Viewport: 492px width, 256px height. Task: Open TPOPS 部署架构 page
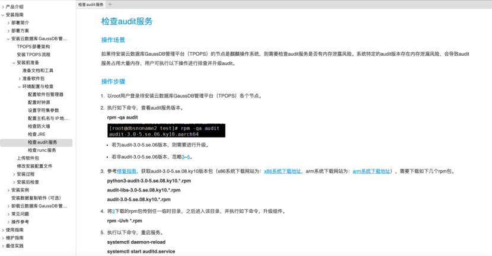coord(33,46)
